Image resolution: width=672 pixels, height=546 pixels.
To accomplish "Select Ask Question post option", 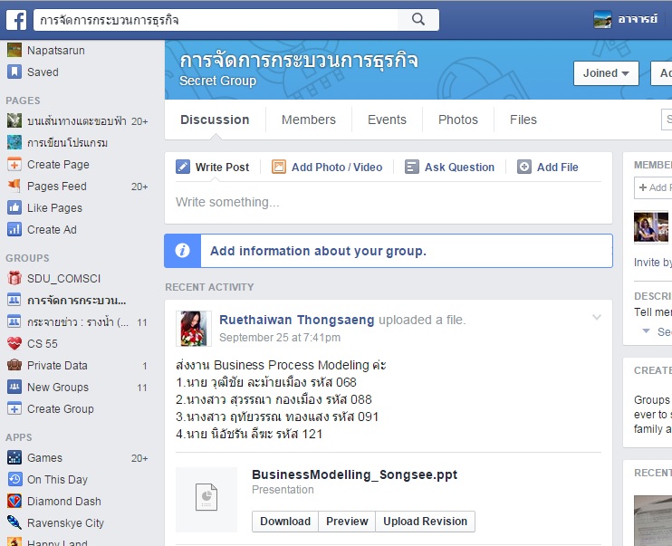I will pos(449,168).
